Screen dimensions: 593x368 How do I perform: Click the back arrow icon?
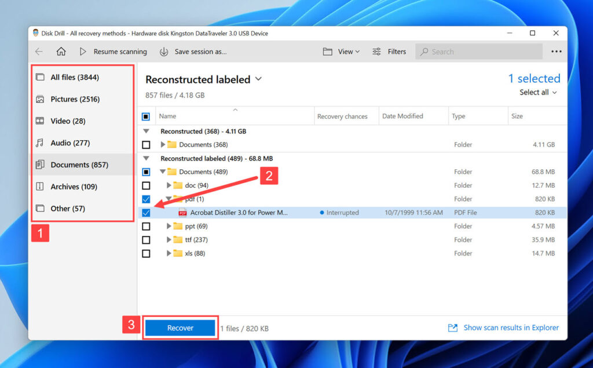39,52
